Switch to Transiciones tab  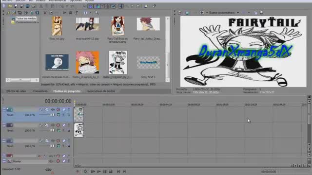pyautogui.click(x=40, y=91)
